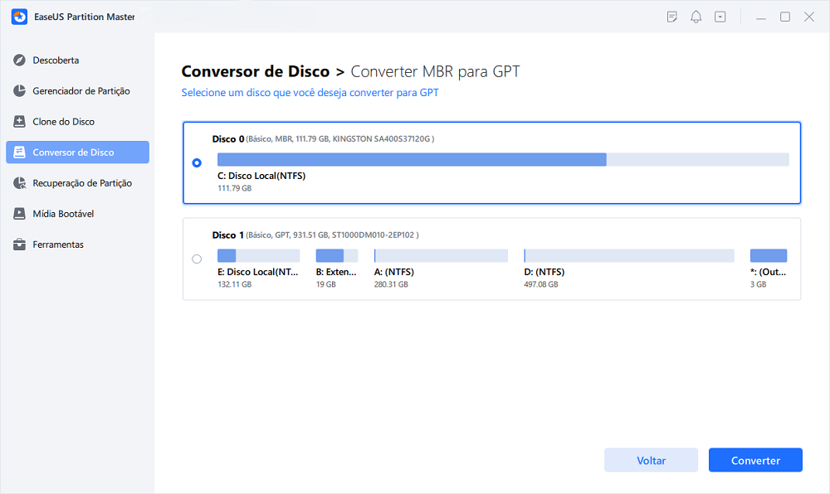This screenshot has width=830, height=494.
Task: Click the Voltar button
Action: click(651, 460)
